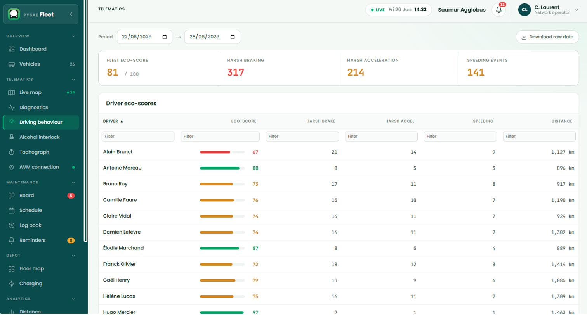Go to Diagnostics
The height and width of the screenshot is (315, 587).
[41, 107]
